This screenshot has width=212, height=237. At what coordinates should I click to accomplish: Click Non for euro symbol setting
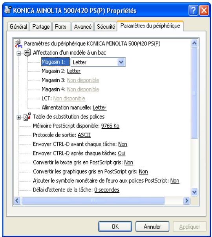coord(175,180)
